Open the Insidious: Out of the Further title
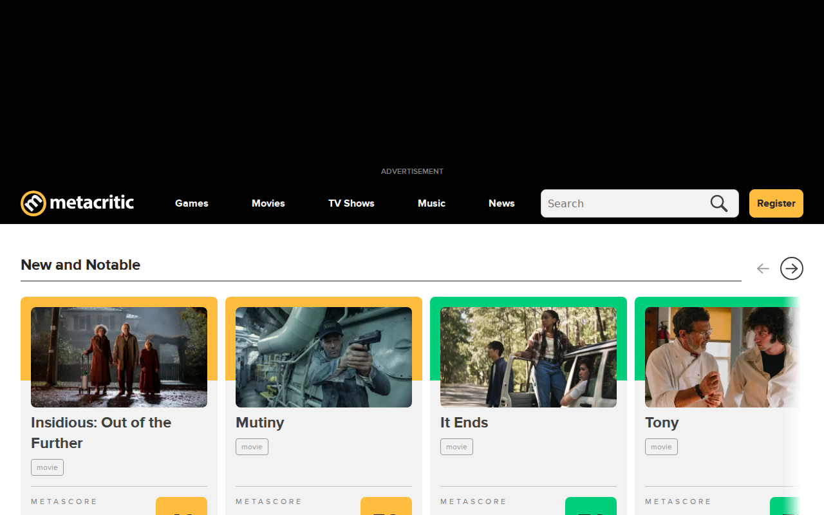 pyautogui.click(x=101, y=433)
